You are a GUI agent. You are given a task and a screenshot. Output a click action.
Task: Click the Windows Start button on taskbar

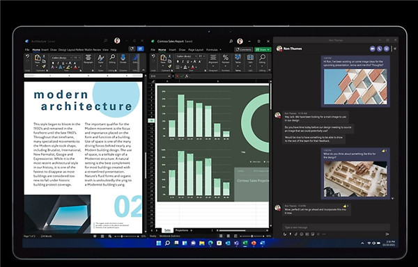159,243
